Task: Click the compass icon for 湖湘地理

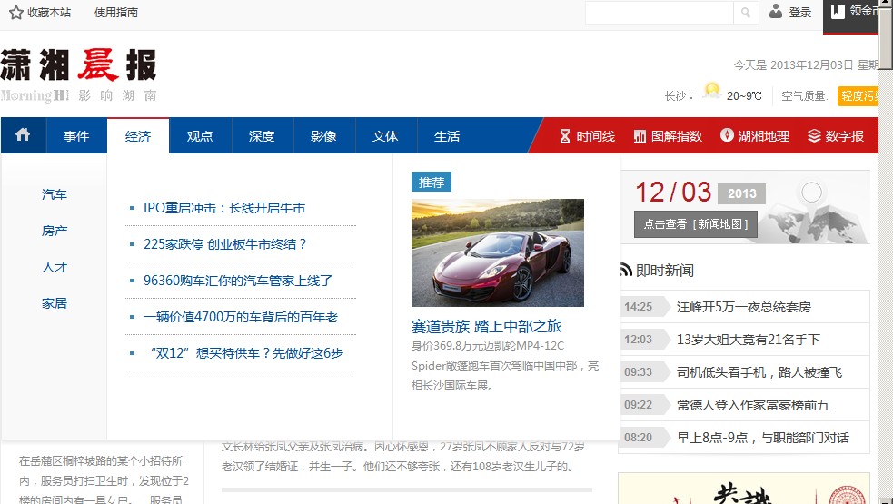Action: pyautogui.click(x=727, y=135)
